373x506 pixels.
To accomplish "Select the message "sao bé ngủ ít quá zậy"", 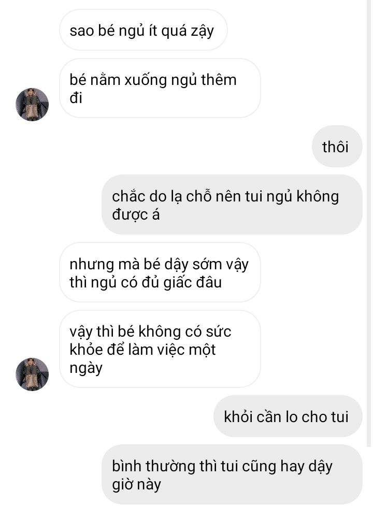I will tap(144, 30).
